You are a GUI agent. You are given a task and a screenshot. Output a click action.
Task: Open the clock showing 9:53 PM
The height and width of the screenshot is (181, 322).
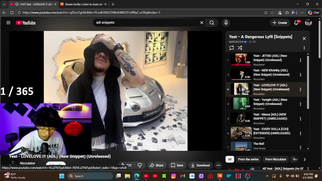click(308, 176)
